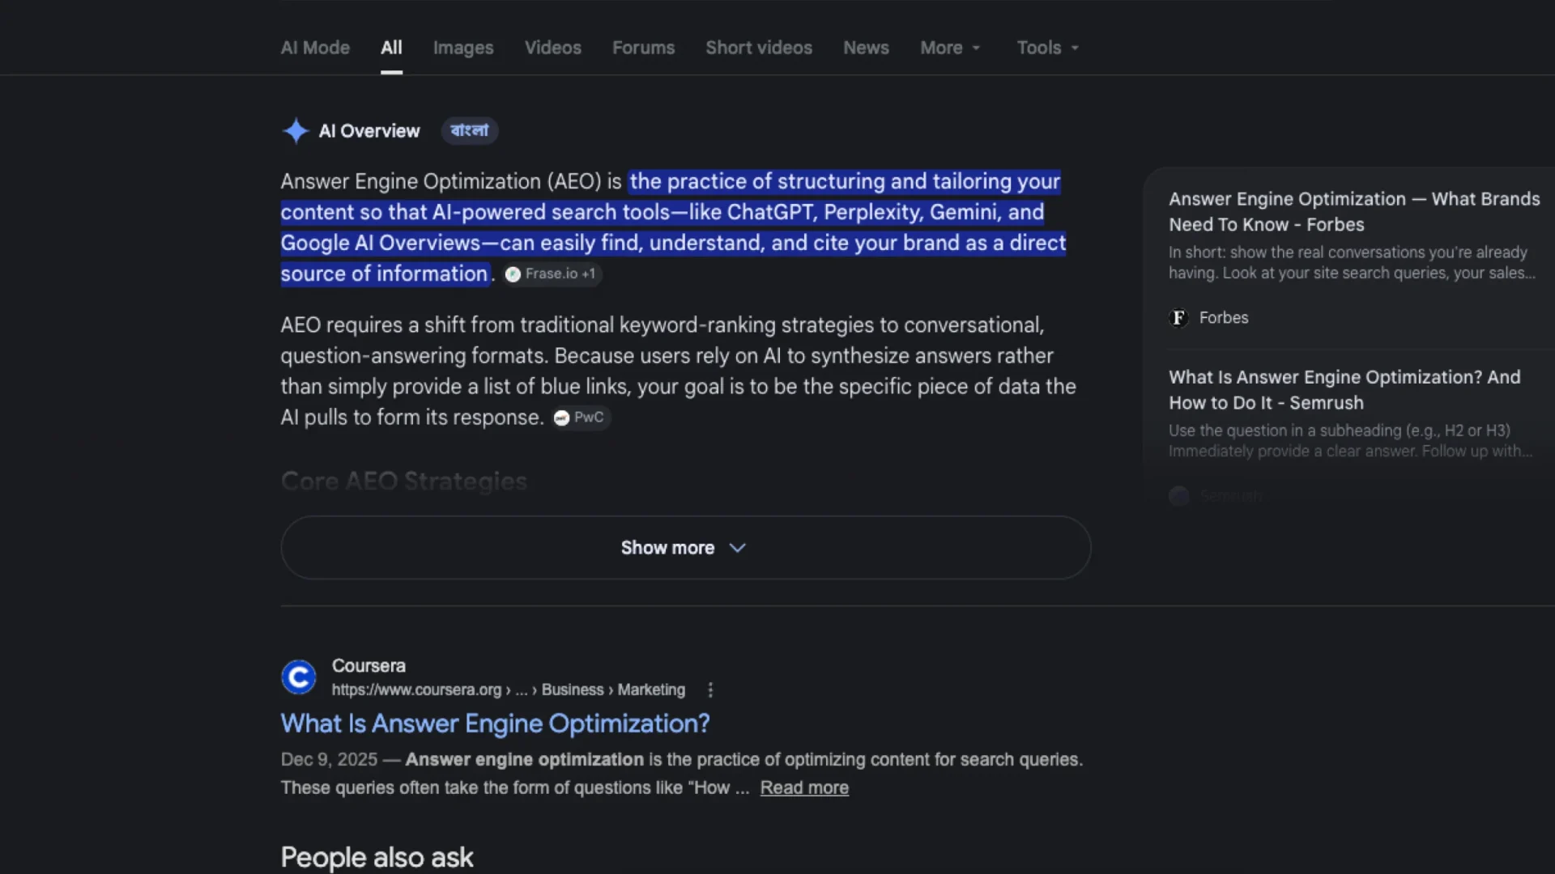The image size is (1555, 874).
Task: Switch to the AI Mode tab
Action: pyautogui.click(x=315, y=48)
